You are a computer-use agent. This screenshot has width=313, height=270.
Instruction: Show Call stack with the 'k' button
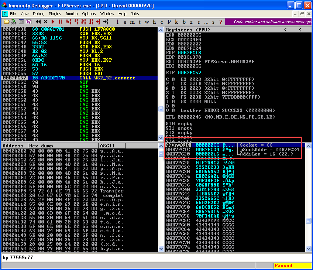tap(176, 22)
